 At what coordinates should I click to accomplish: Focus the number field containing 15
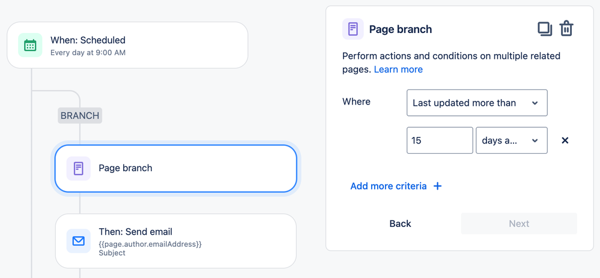click(x=440, y=141)
